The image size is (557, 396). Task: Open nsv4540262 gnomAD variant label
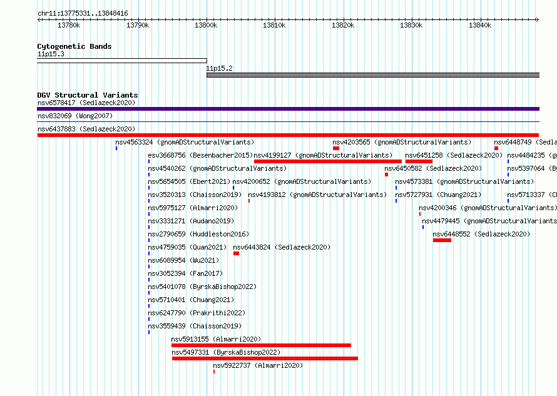click(x=217, y=168)
